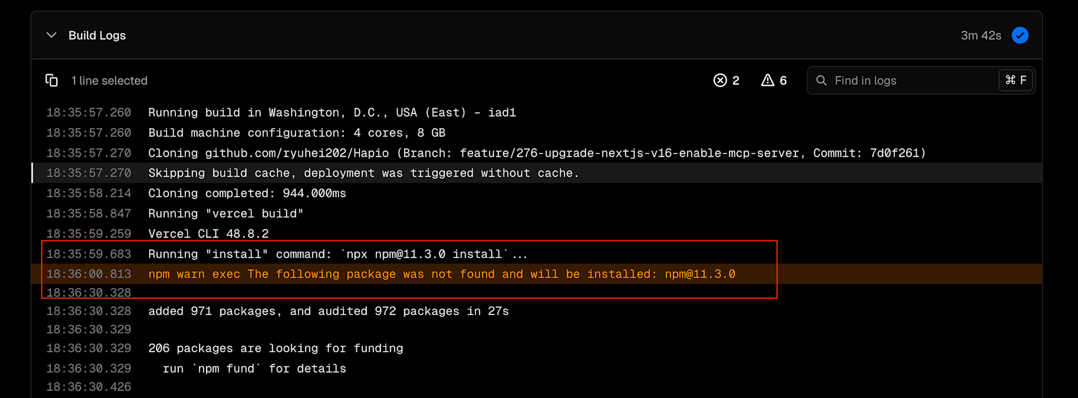Click the Build Logs header title

pos(97,36)
